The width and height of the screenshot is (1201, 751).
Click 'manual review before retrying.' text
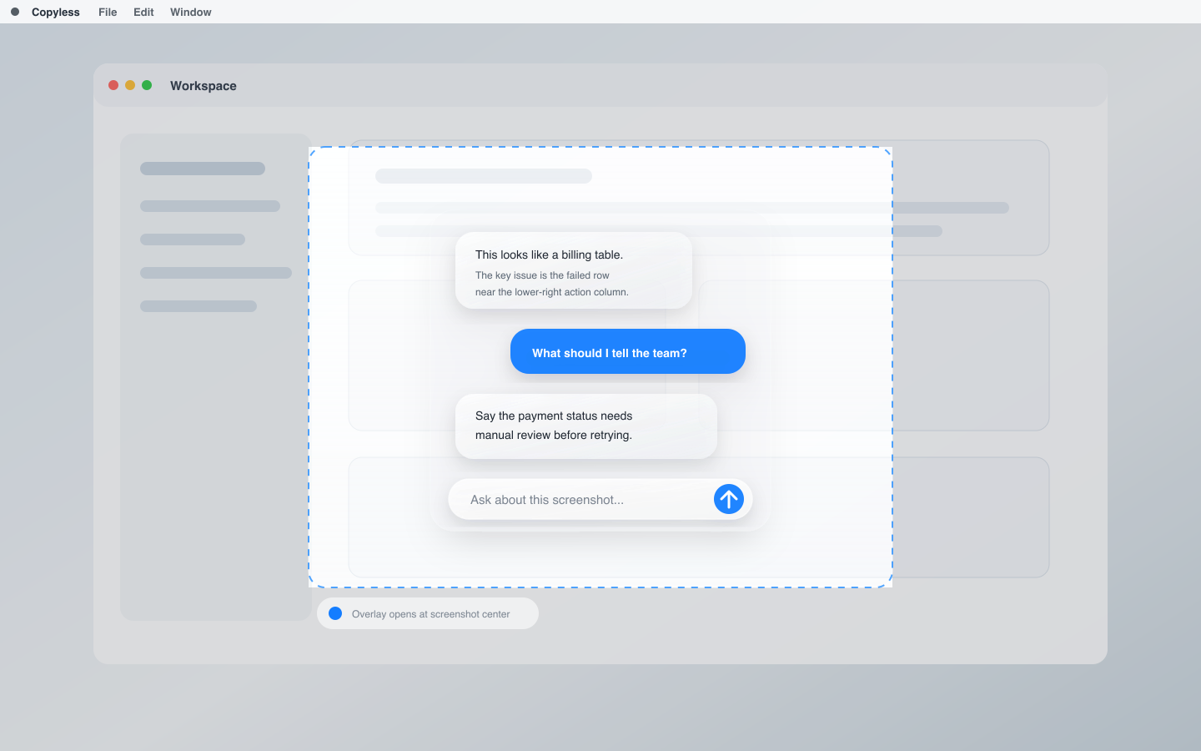pos(554,435)
